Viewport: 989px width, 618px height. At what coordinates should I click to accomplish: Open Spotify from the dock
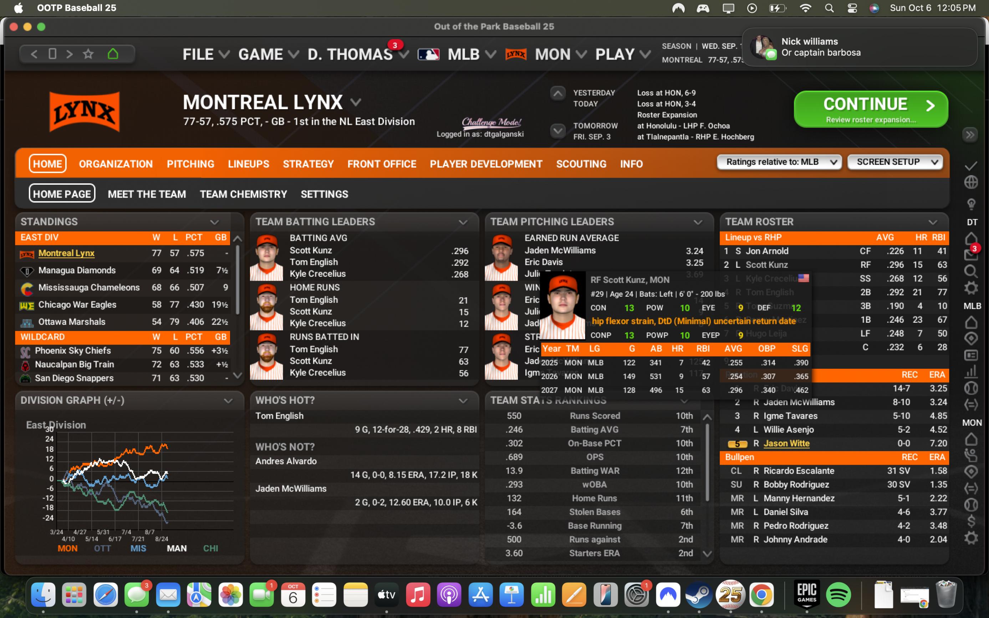[x=838, y=594]
